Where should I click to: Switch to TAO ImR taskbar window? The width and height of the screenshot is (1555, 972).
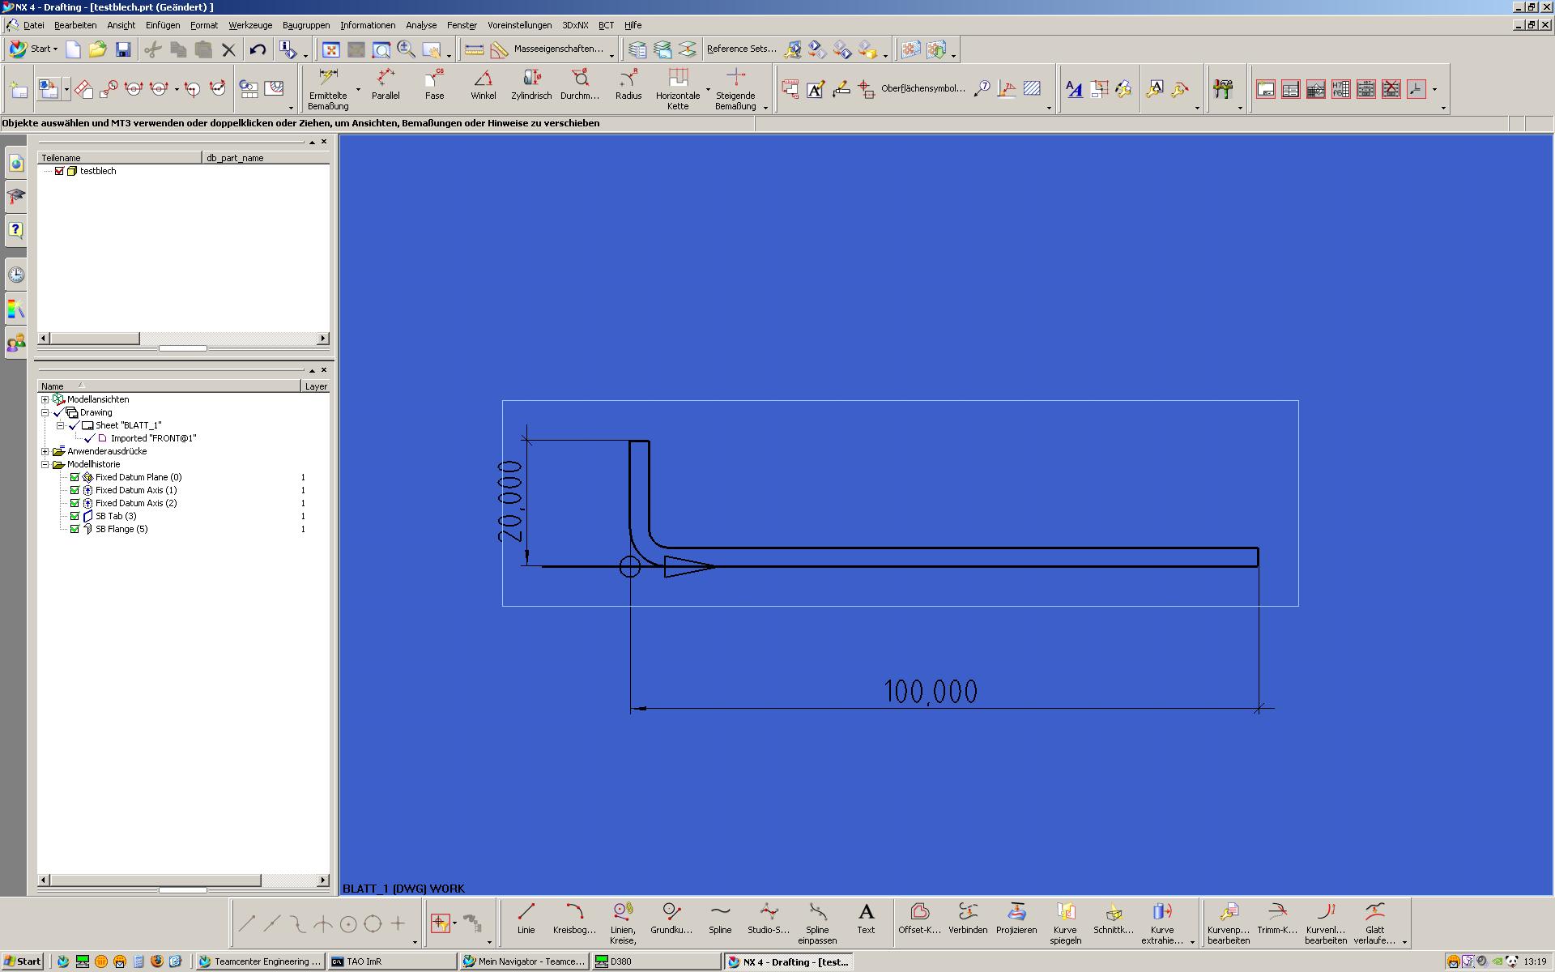[392, 961]
